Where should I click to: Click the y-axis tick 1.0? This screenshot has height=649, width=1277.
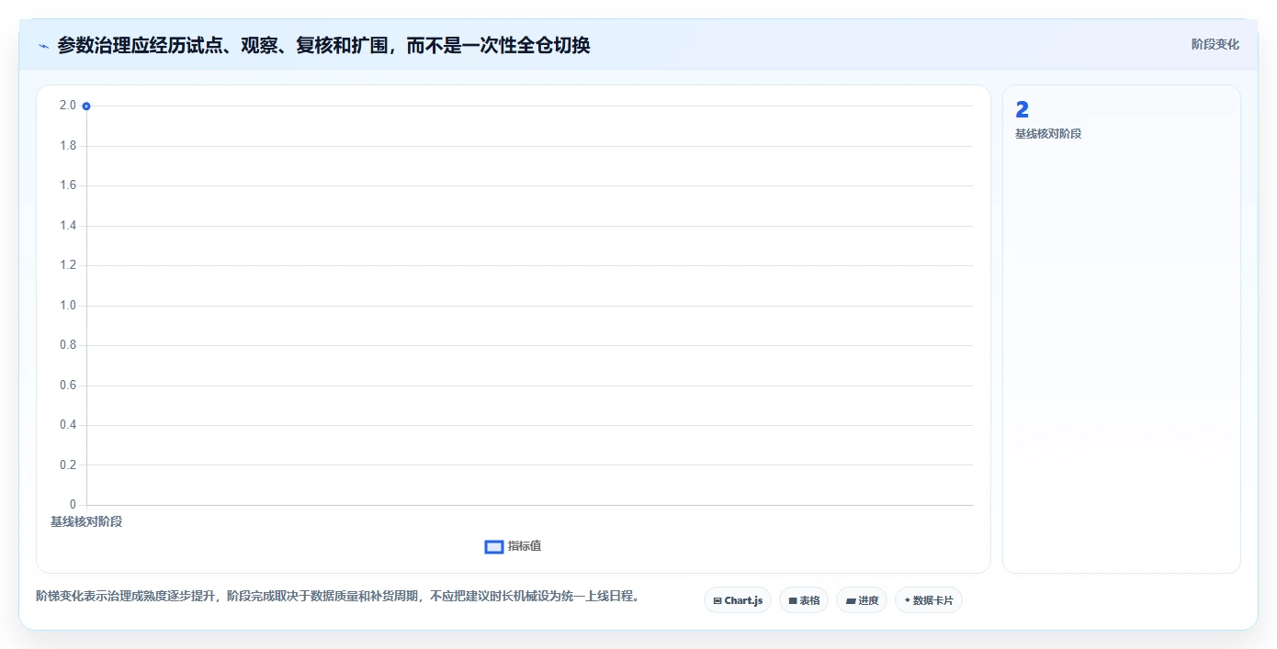[x=68, y=306]
